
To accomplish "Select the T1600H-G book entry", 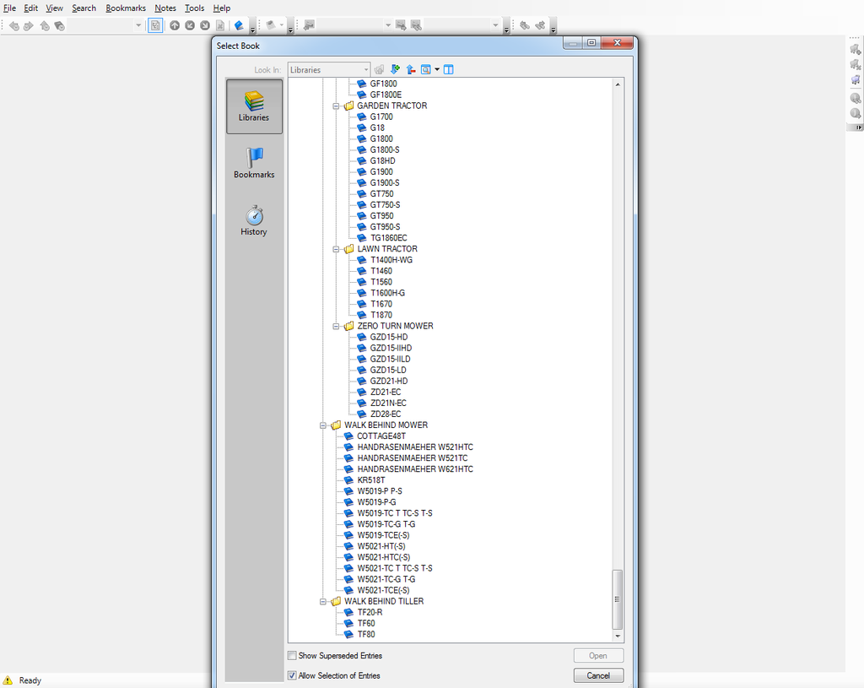I will tap(387, 293).
